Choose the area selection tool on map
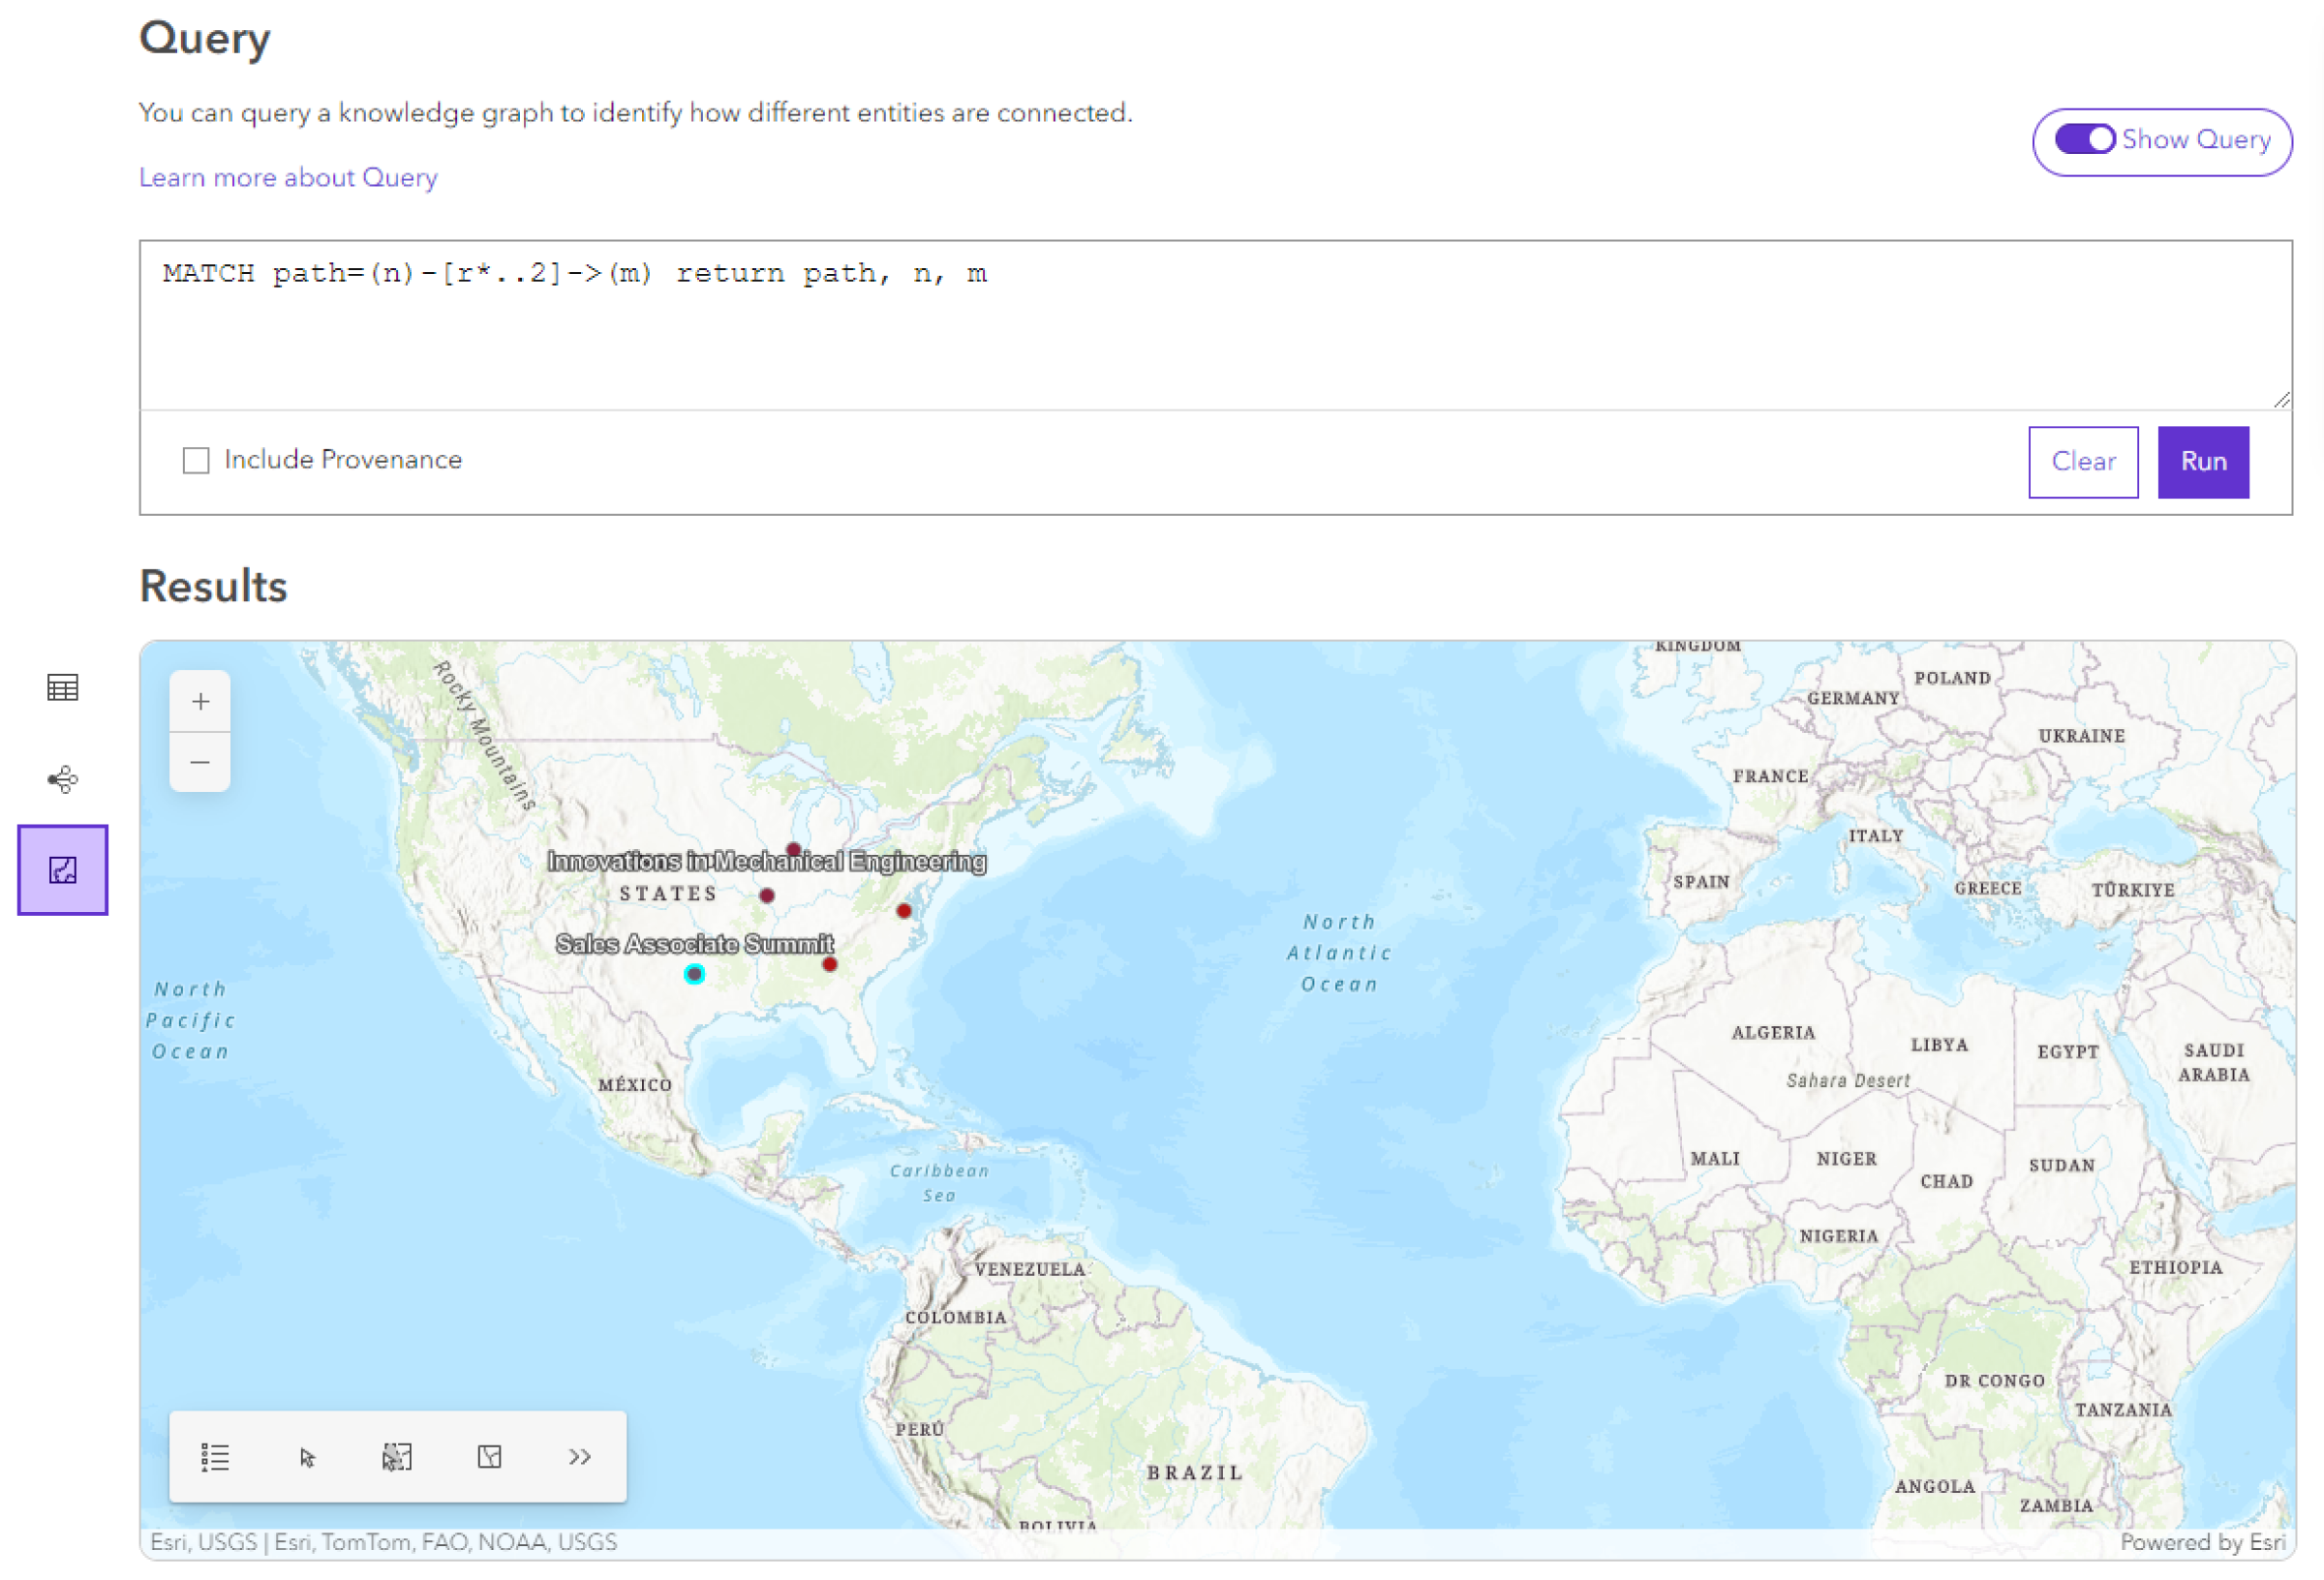The image size is (2324, 1580). [x=489, y=1457]
